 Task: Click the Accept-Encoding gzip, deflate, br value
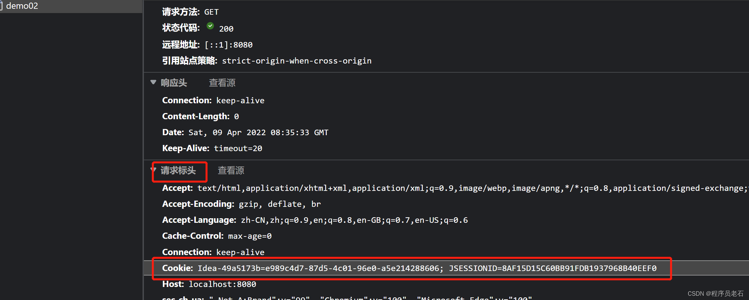tap(280, 204)
